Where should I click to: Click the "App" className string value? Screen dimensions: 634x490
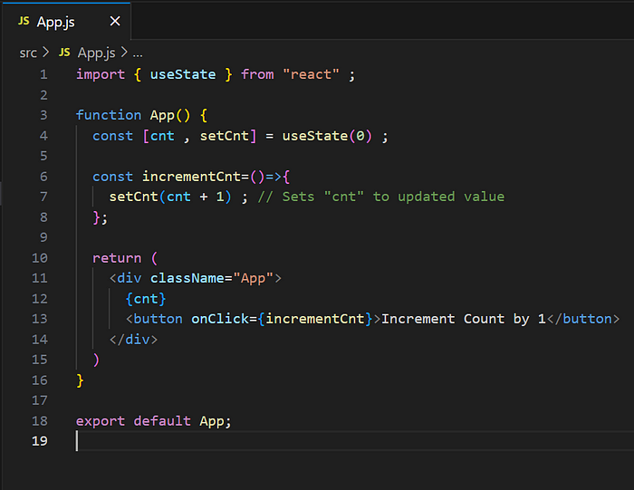click(x=253, y=279)
